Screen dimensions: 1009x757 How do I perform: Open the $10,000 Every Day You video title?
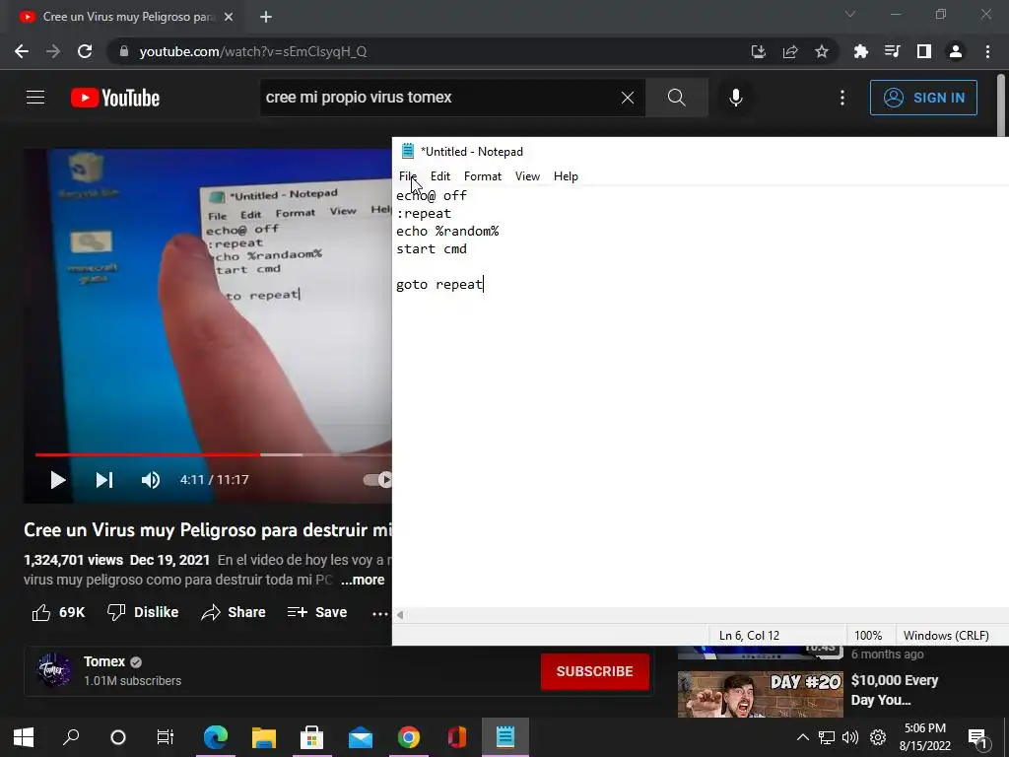pos(895,689)
